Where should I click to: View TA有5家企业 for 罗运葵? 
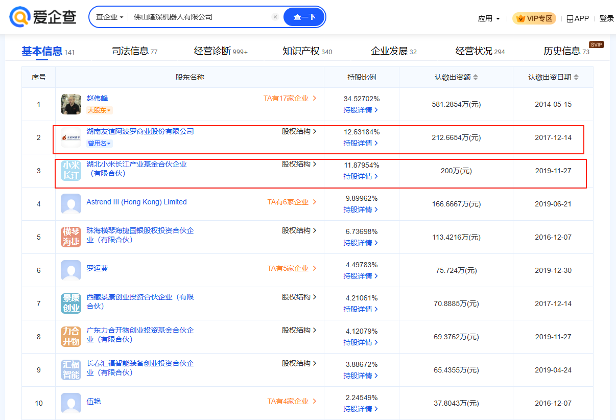[292, 268]
